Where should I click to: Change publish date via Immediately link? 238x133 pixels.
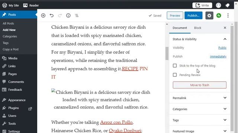click(x=218, y=57)
